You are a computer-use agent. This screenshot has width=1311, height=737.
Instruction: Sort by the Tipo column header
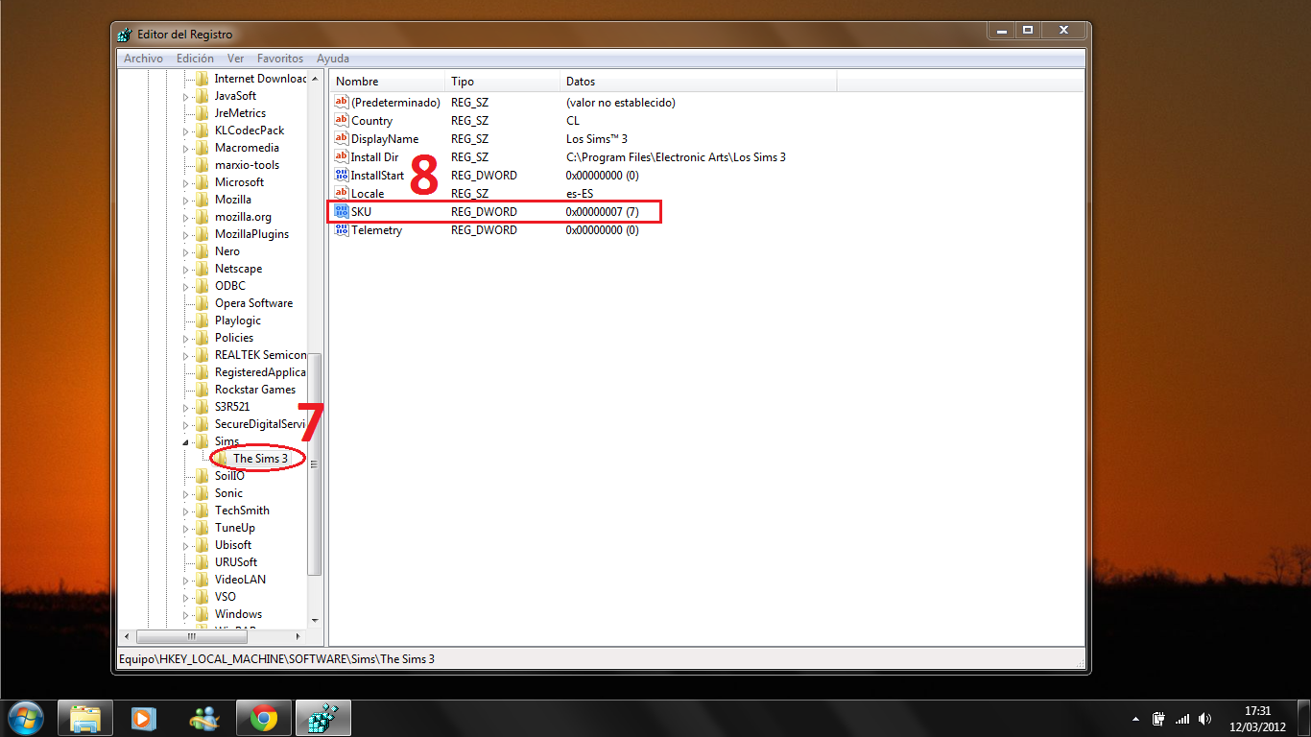click(x=502, y=82)
